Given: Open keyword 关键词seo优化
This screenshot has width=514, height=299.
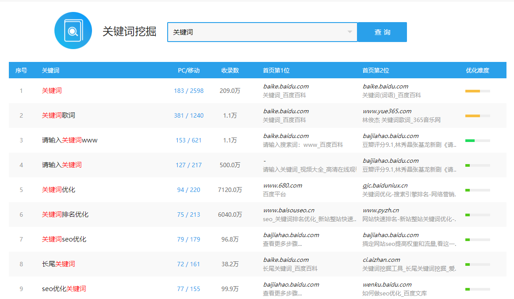Looking at the screenshot, I should (x=64, y=239).
